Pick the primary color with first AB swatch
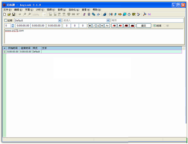The width and height of the screenshot is (188, 144). [x=114, y=26]
